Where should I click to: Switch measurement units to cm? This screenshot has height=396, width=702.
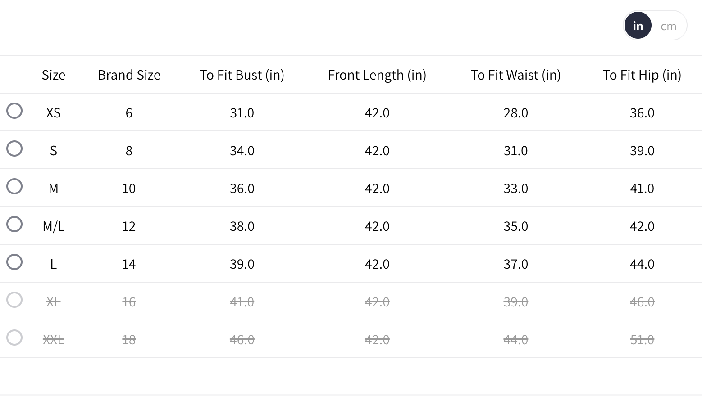tap(668, 26)
